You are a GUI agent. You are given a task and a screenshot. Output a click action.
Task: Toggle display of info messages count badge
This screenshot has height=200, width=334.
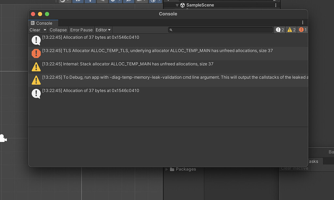279,30
